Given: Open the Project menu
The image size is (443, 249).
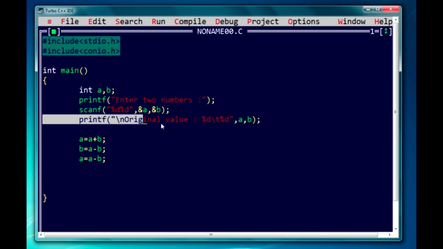Looking at the screenshot, I should 263,21.
